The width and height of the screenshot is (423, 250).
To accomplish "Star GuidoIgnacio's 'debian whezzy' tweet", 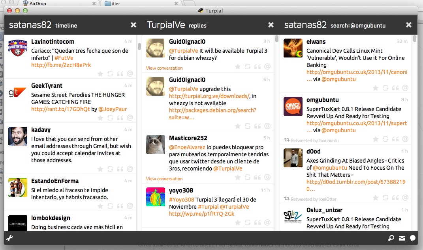I will coord(238,67).
